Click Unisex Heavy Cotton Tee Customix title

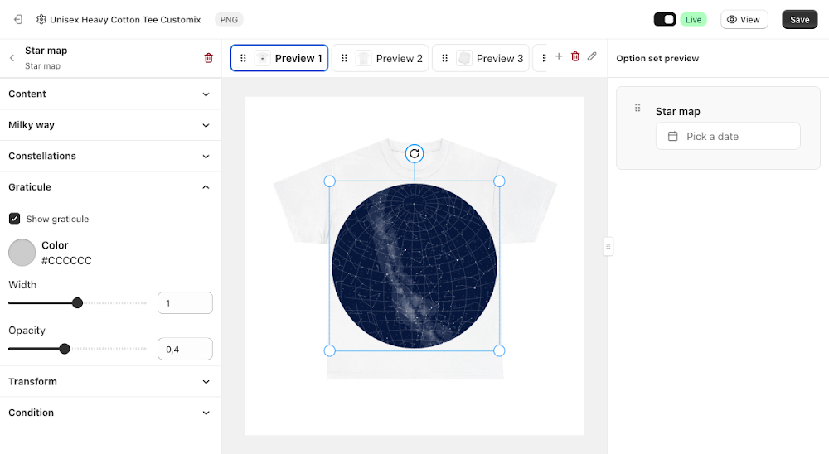tap(125, 20)
